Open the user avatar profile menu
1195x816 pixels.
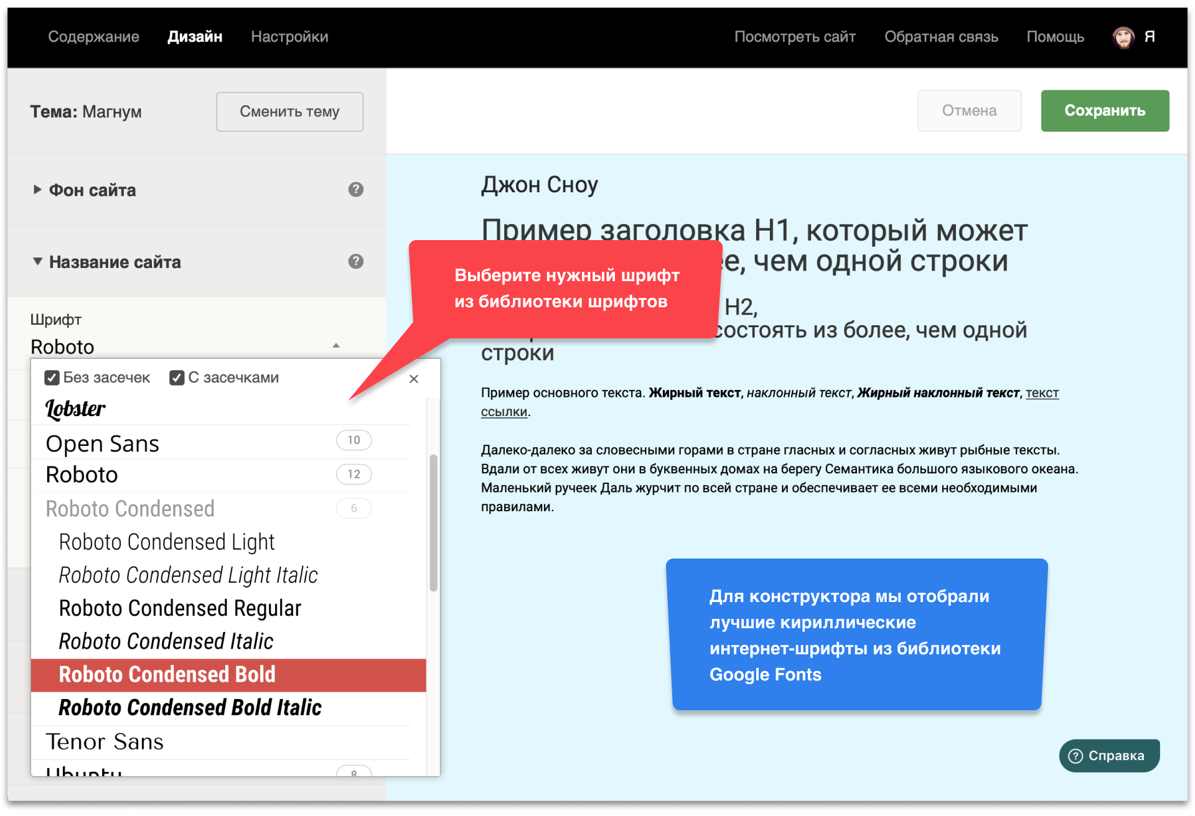(1123, 37)
